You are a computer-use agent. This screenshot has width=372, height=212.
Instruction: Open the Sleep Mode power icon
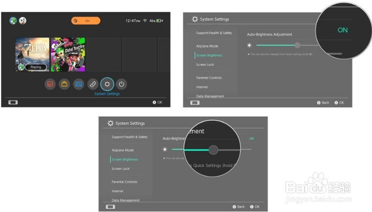[121, 84]
